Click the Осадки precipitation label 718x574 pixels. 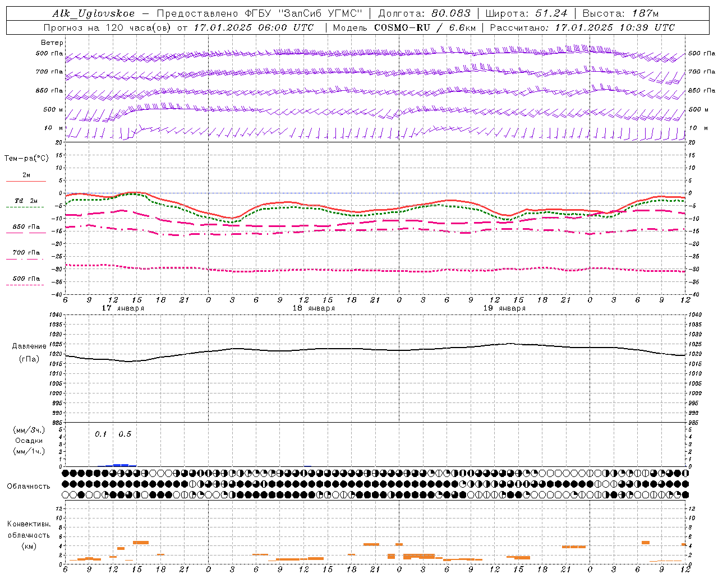coord(29,441)
